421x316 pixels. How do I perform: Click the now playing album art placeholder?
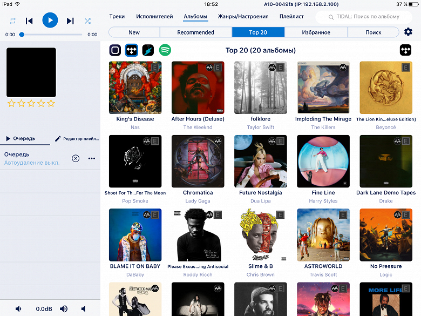tap(31, 72)
